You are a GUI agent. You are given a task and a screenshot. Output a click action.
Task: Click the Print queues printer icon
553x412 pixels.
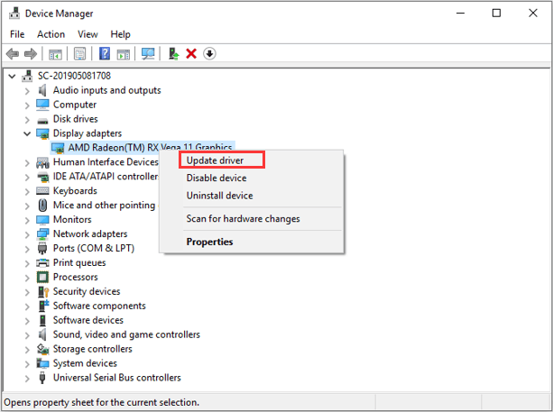pos(42,262)
